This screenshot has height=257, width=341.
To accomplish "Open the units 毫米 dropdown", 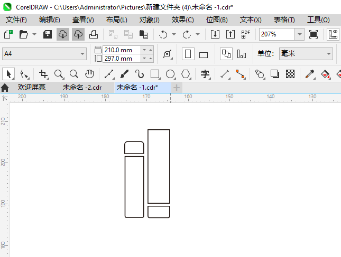I will pos(306,54).
